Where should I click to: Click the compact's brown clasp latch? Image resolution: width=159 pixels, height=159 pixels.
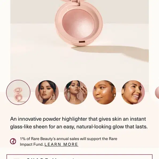pos(82,42)
